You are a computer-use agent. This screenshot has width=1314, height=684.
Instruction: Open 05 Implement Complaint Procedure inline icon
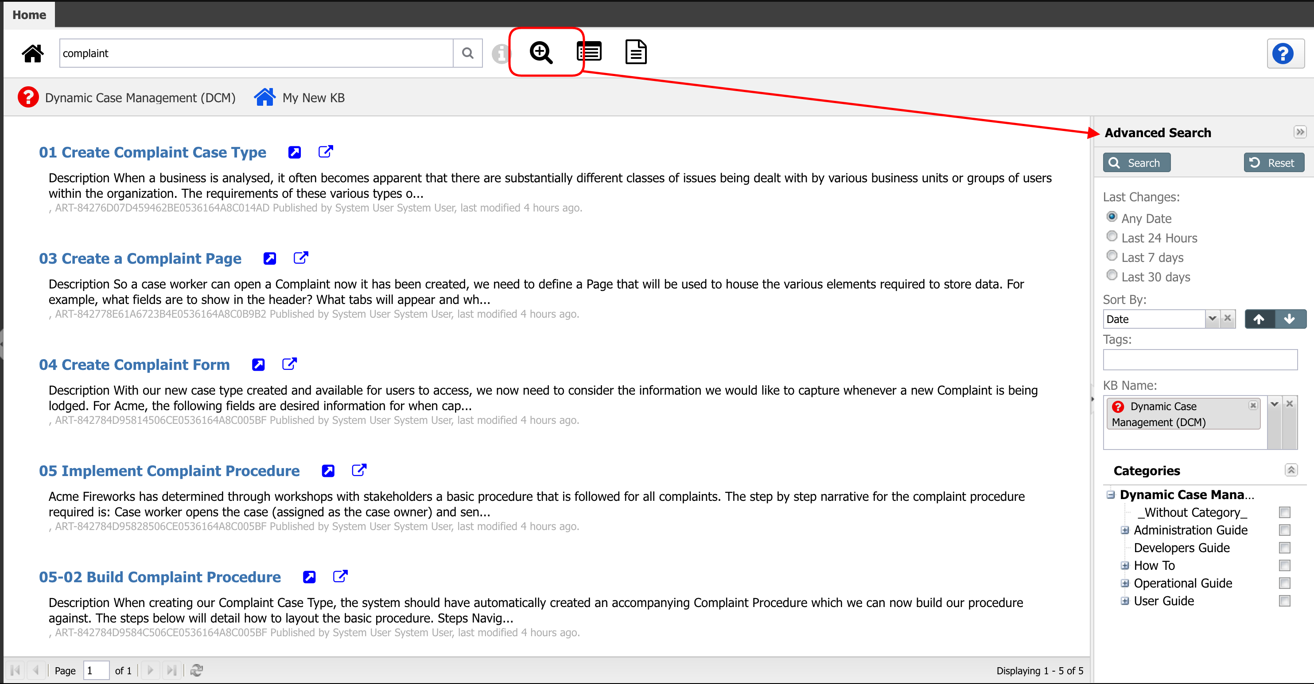pyautogui.click(x=329, y=471)
